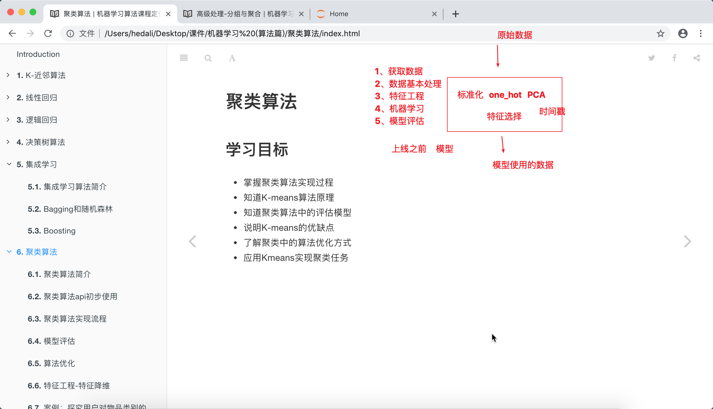The image size is (713, 409).
Task: Go to previous page with left arrow
Action: point(192,241)
